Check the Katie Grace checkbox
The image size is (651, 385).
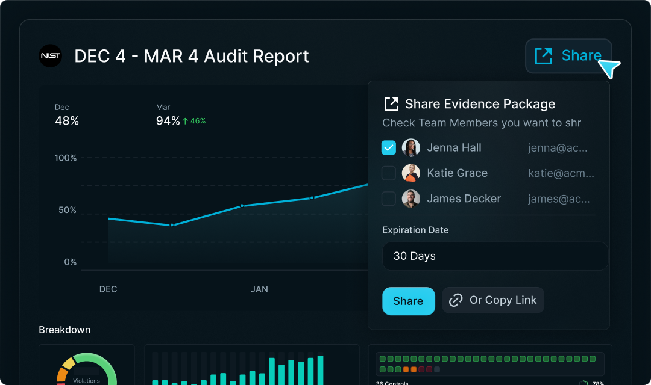[x=389, y=173]
